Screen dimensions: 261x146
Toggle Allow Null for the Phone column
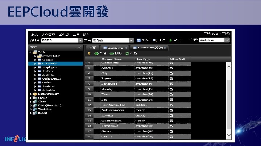coord(171,94)
